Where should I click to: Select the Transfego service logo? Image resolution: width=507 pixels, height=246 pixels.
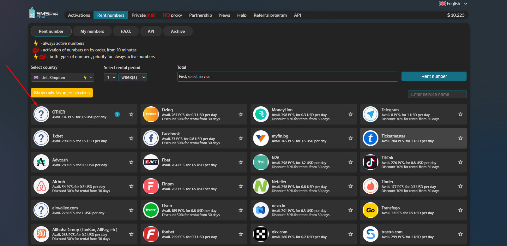[x=371, y=210]
